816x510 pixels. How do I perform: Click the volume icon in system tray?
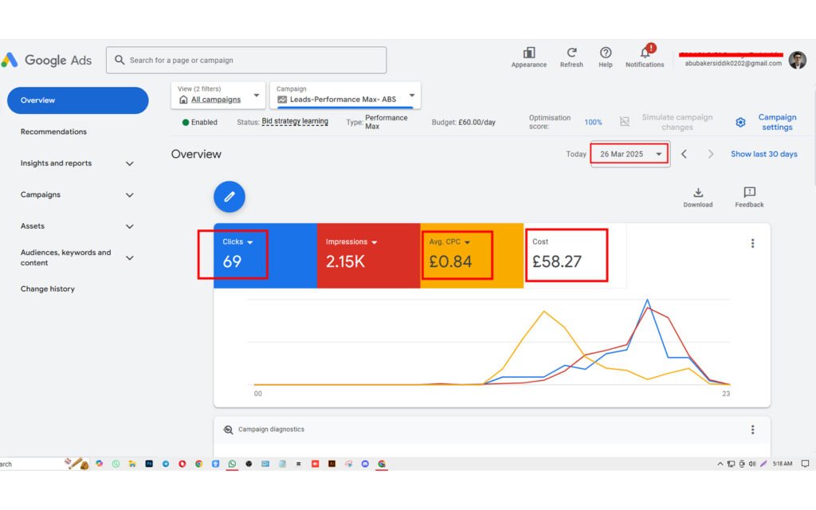click(x=752, y=464)
